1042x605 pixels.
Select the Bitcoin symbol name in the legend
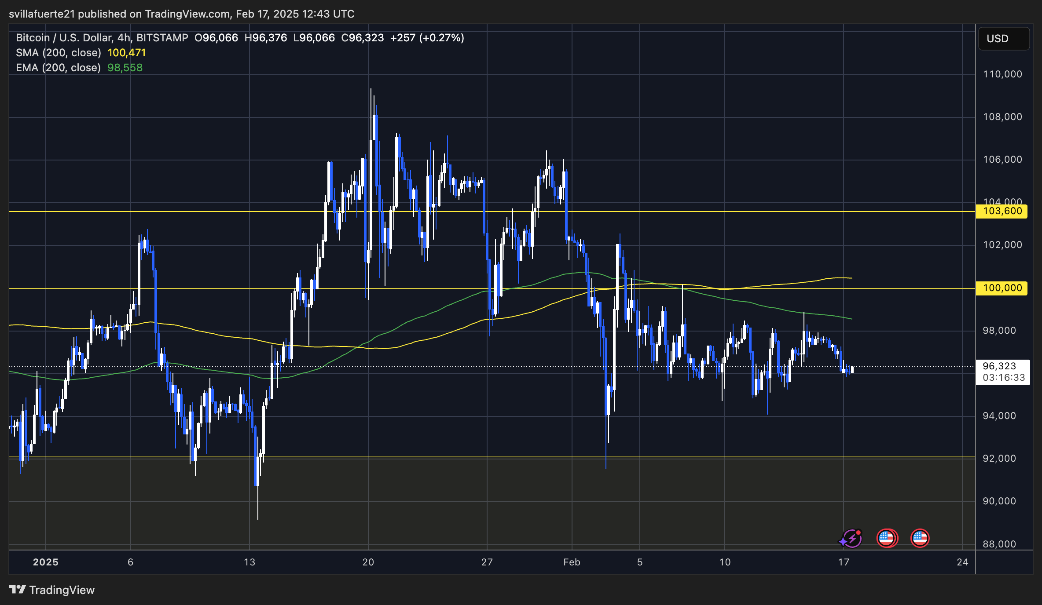[33, 38]
